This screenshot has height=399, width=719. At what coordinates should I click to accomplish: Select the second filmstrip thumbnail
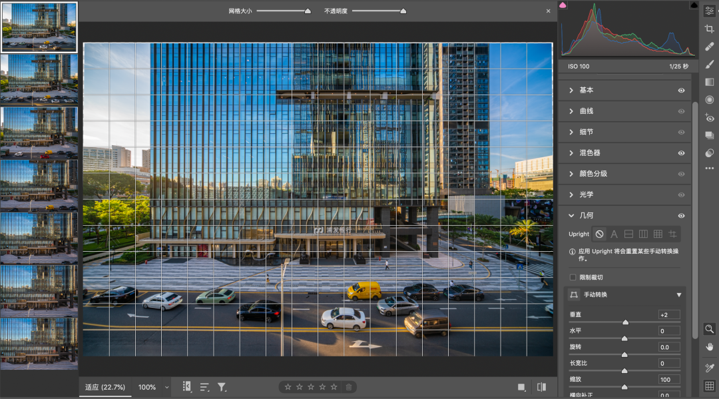pyautogui.click(x=39, y=79)
